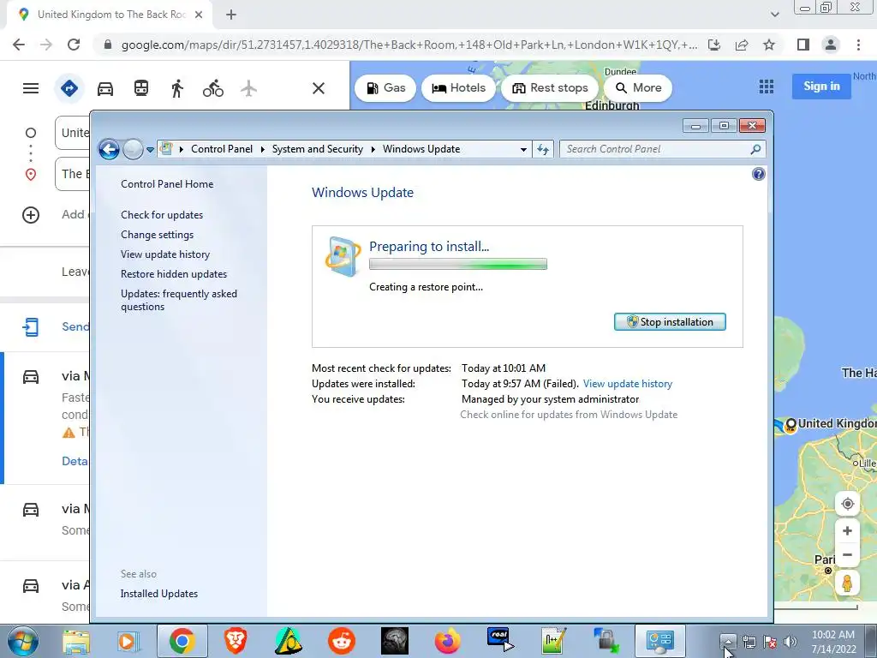Open Change settings in the sidebar
Screen dimensions: 877x658
158,235
